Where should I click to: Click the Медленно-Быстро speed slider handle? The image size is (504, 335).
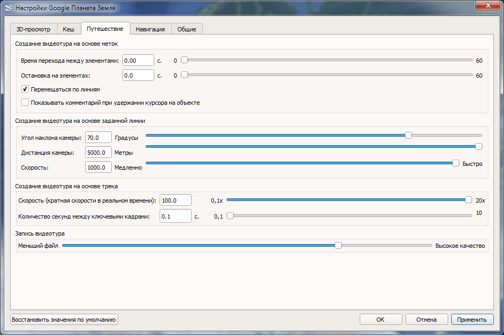(456, 163)
